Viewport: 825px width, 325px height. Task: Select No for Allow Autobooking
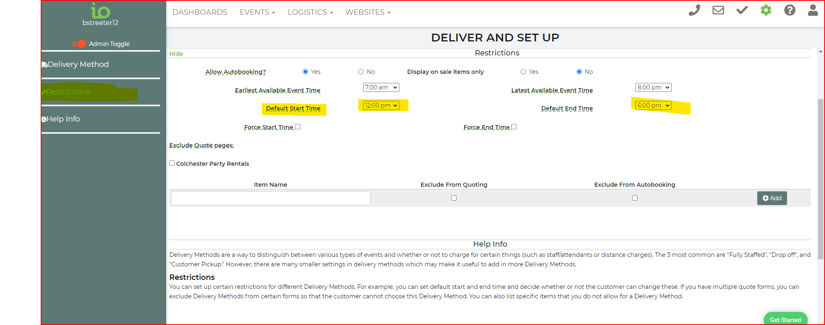[x=361, y=72]
